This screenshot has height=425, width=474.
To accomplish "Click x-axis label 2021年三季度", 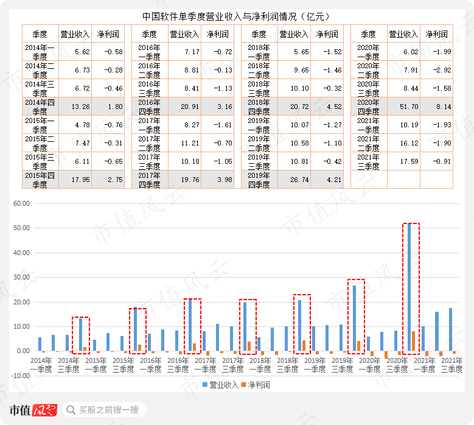I will 451,365.
